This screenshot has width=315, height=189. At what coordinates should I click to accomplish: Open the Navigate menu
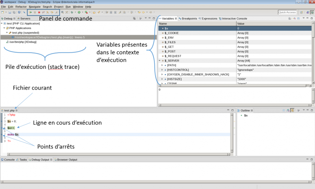[34, 7]
